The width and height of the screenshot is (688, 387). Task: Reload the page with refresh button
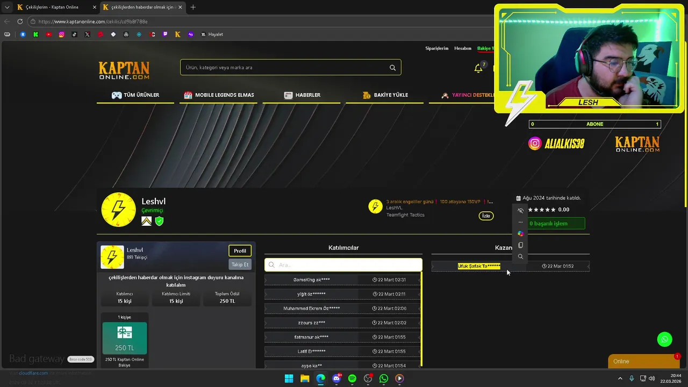point(20,21)
